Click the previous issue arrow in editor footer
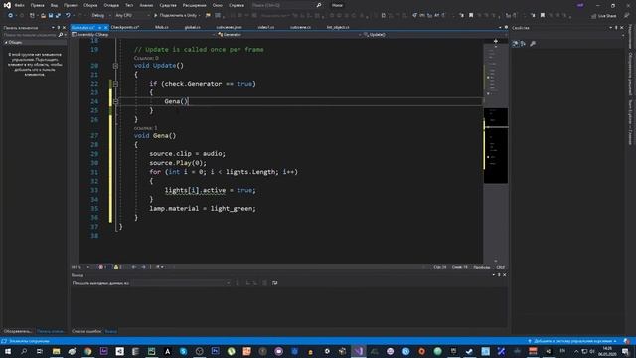 coord(134,267)
